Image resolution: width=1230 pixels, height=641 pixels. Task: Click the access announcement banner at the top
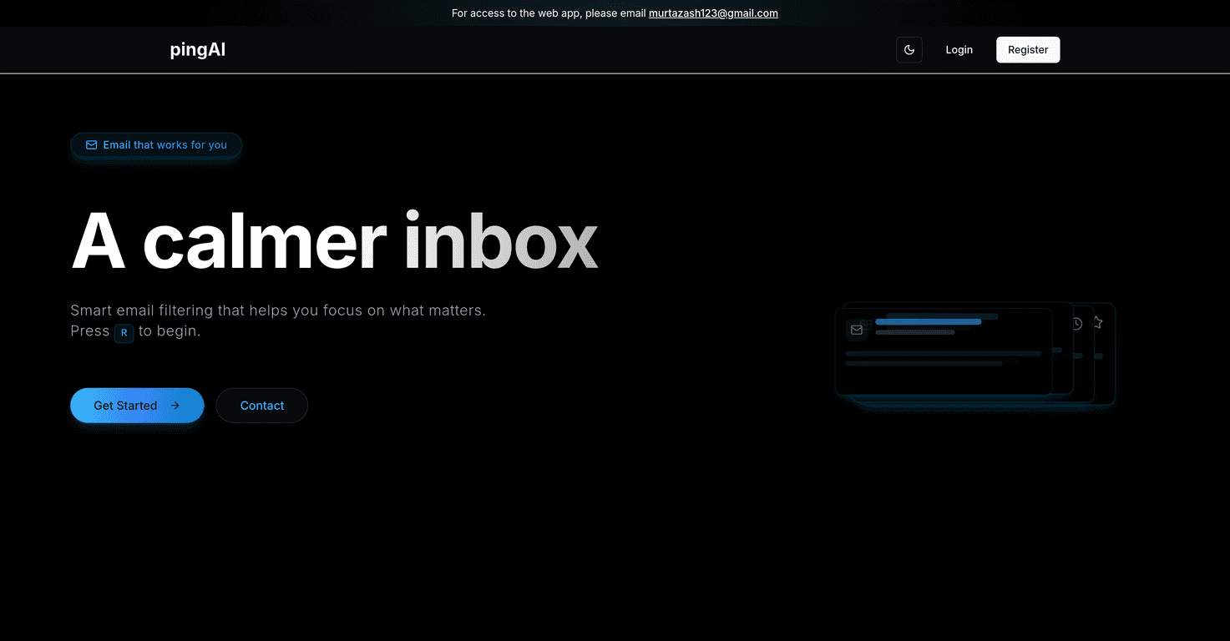[x=615, y=13]
